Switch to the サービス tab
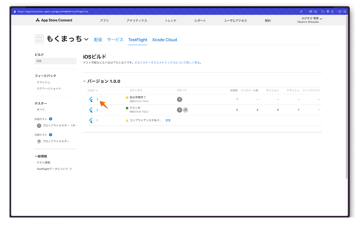This screenshot has width=359, height=230. coord(115,40)
